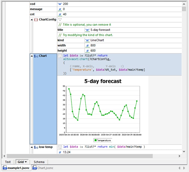Click the object braces icon for ChartConfig
This screenshot has height=172, width=189.
pos(36,20)
